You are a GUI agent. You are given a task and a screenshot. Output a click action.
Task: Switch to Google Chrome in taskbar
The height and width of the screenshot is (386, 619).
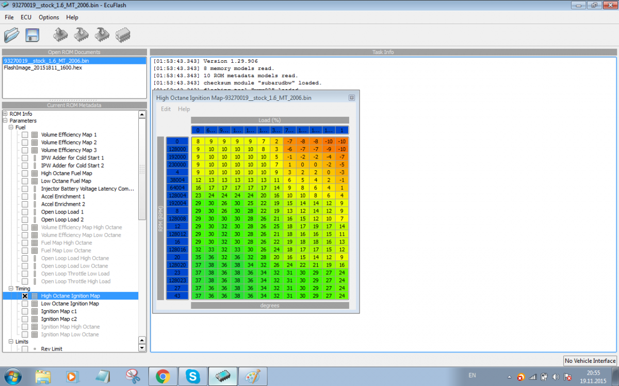[163, 377]
